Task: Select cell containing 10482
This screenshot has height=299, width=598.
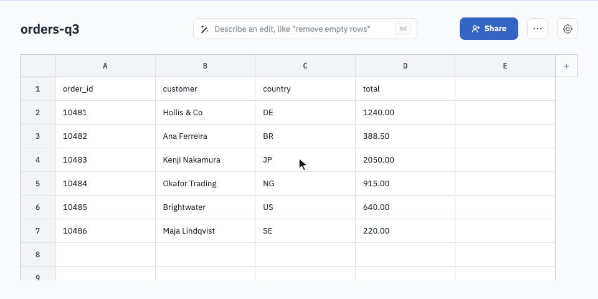Action: click(105, 136)
